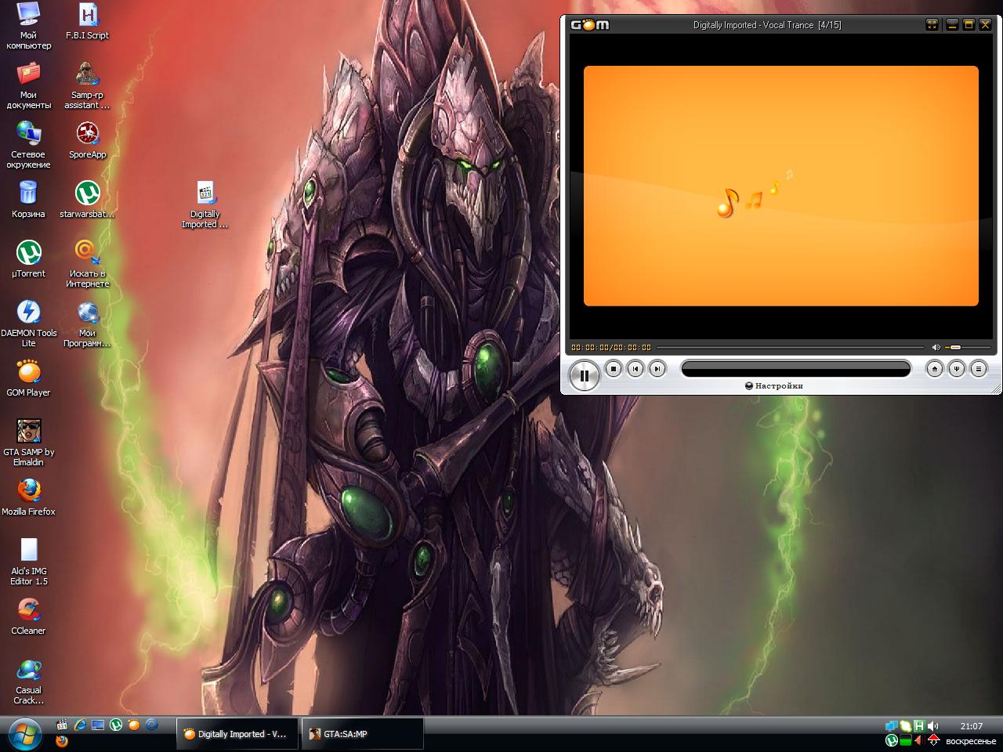Open F.B.I Script desktop file
1003x752 pixels.
pyautogui.click(x=87, y=20)
